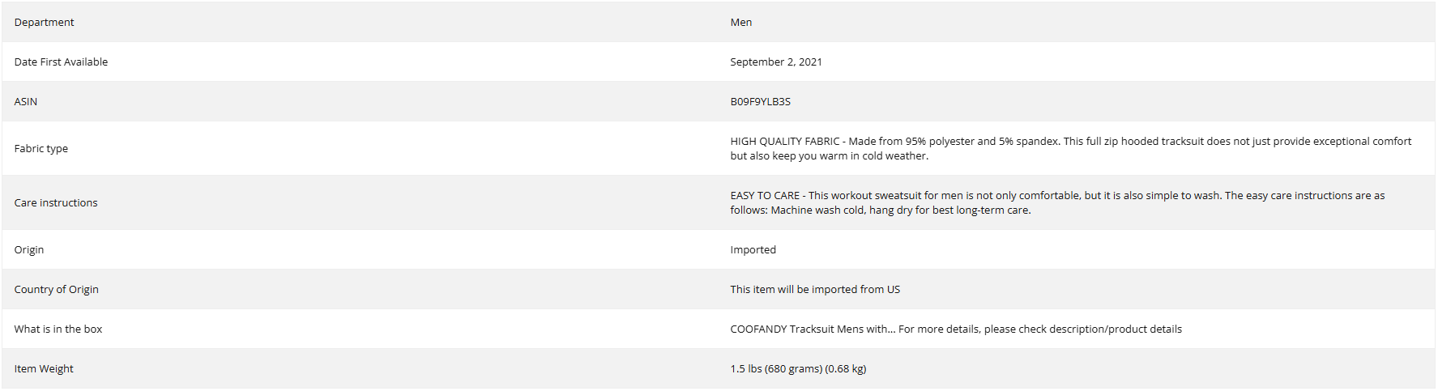Click the Date First Available label
Viewport: 1438px width, 391px height.
coord(61,62)
